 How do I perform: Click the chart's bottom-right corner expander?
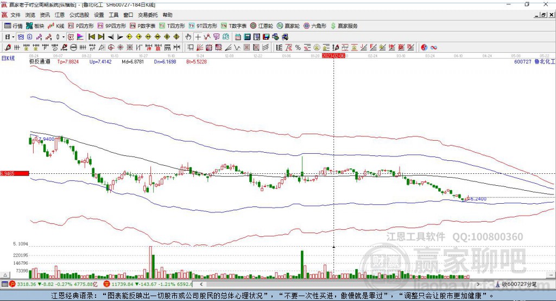coord(551,275)
